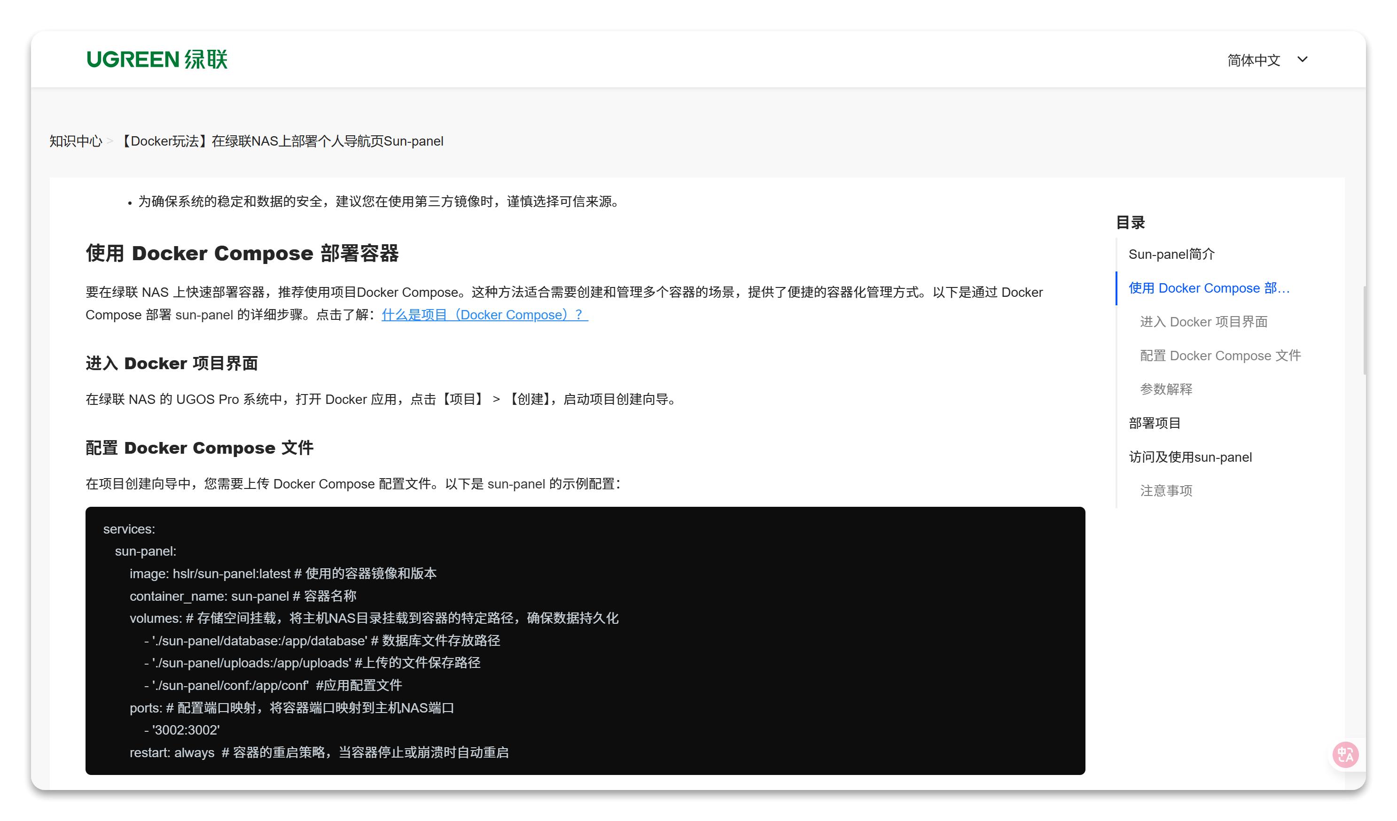Click the volumes: comment code line

pyautogui.click(x=374, y=618)
